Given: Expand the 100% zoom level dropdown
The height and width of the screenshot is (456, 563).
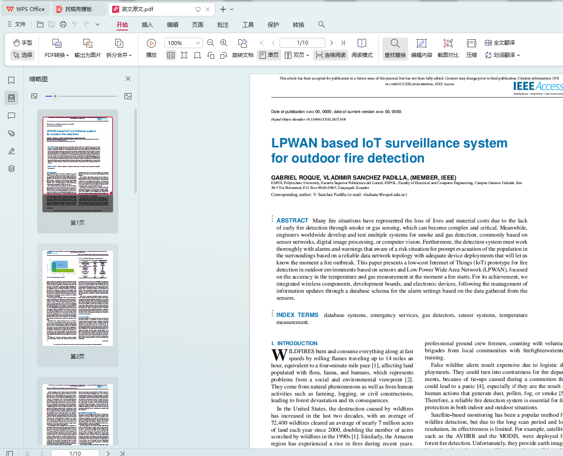Looking at the screenshot, I should [198, 43].
